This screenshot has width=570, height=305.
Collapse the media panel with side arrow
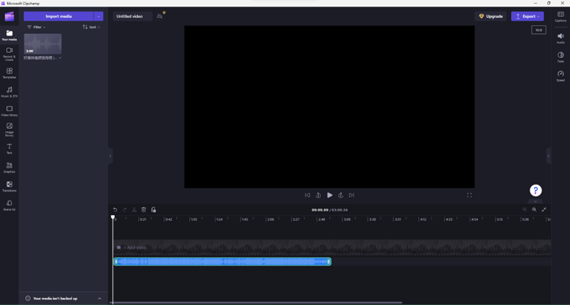pyautogui.click(x=110, y=156)
